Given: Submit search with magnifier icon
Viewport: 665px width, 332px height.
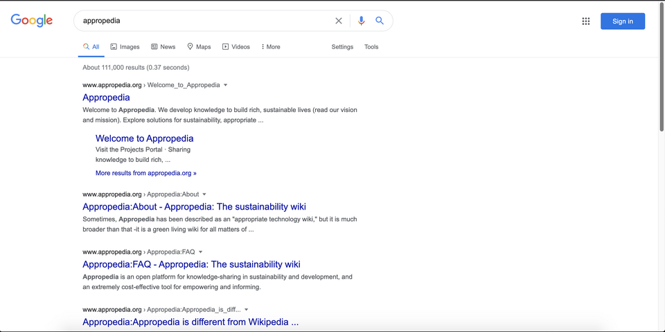Looking at the screenshot, I should point(380,20).
